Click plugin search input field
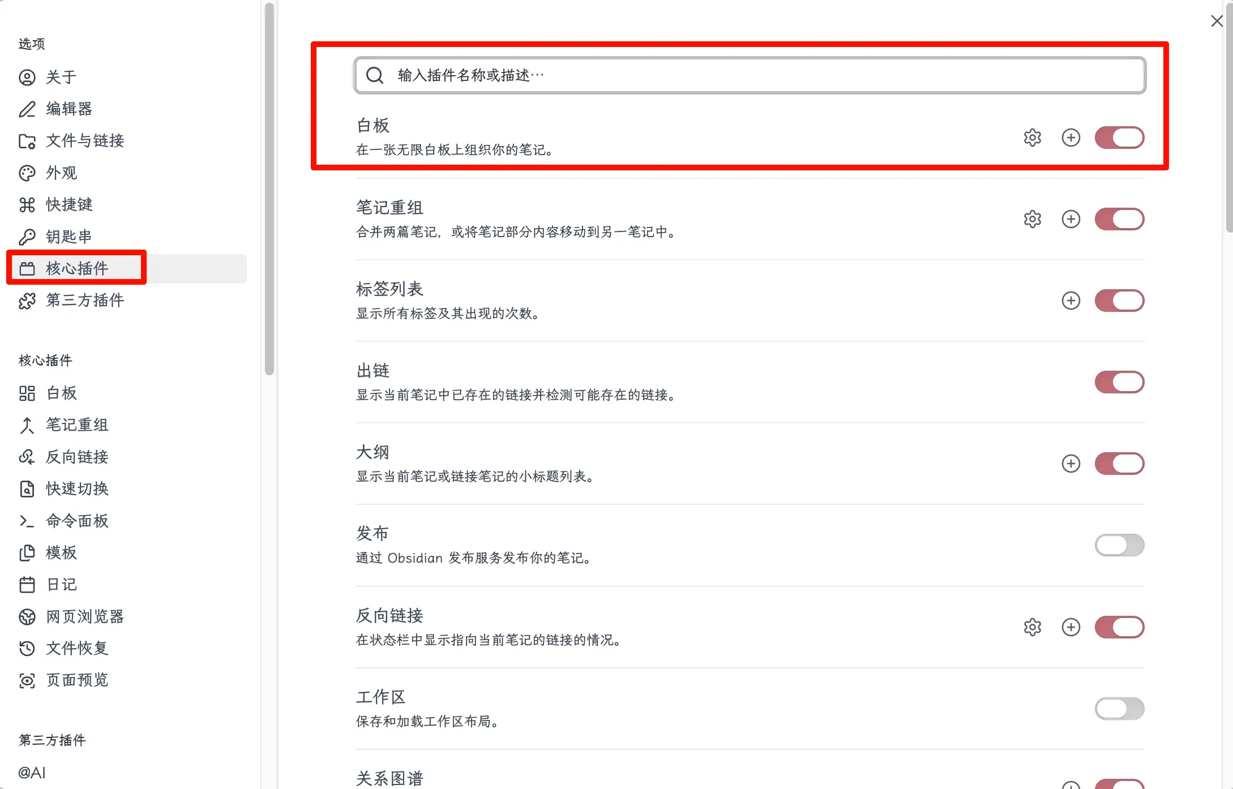 pyautogui.click(x=750, y=75)
